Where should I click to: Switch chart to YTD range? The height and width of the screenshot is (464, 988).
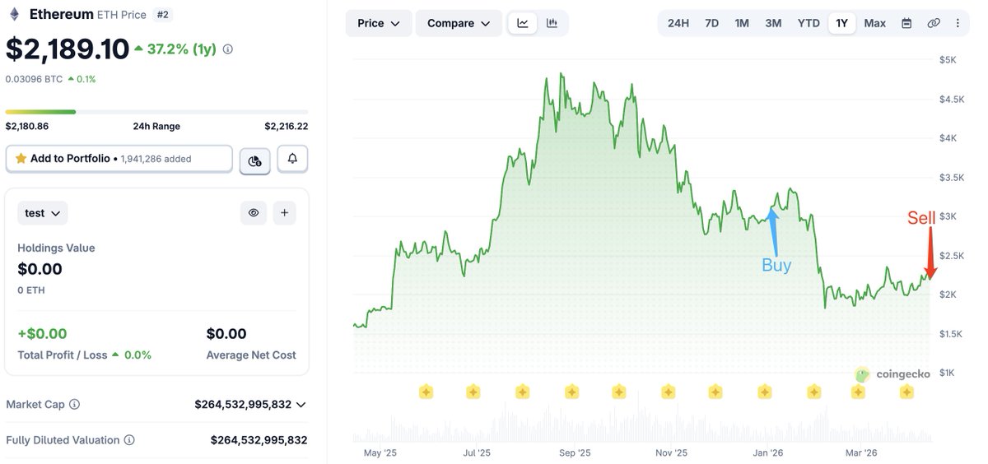click(x=809, y=23)
